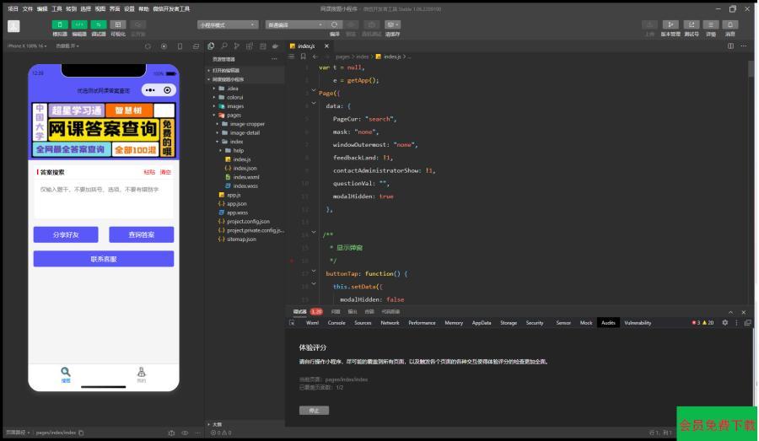759x441 pixels.
Task: Open version management (版本管理)
Action: pos(670,24)
